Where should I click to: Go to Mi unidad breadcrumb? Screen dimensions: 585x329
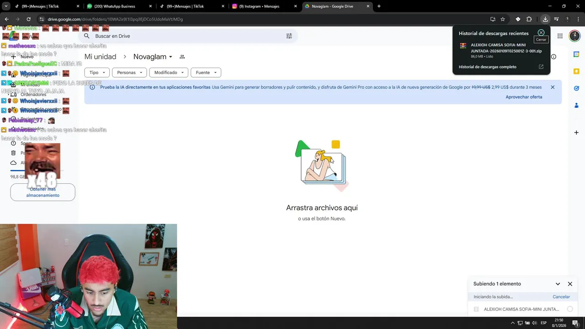[100, 57]
